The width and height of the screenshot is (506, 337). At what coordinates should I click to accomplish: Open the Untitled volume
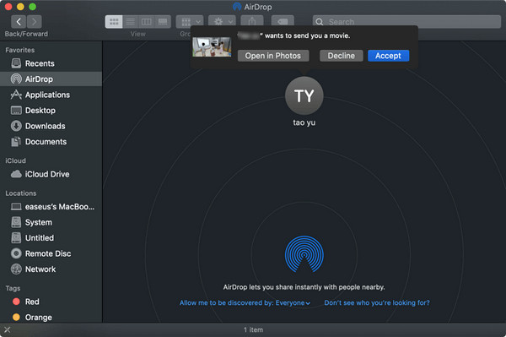coord(51,238)
